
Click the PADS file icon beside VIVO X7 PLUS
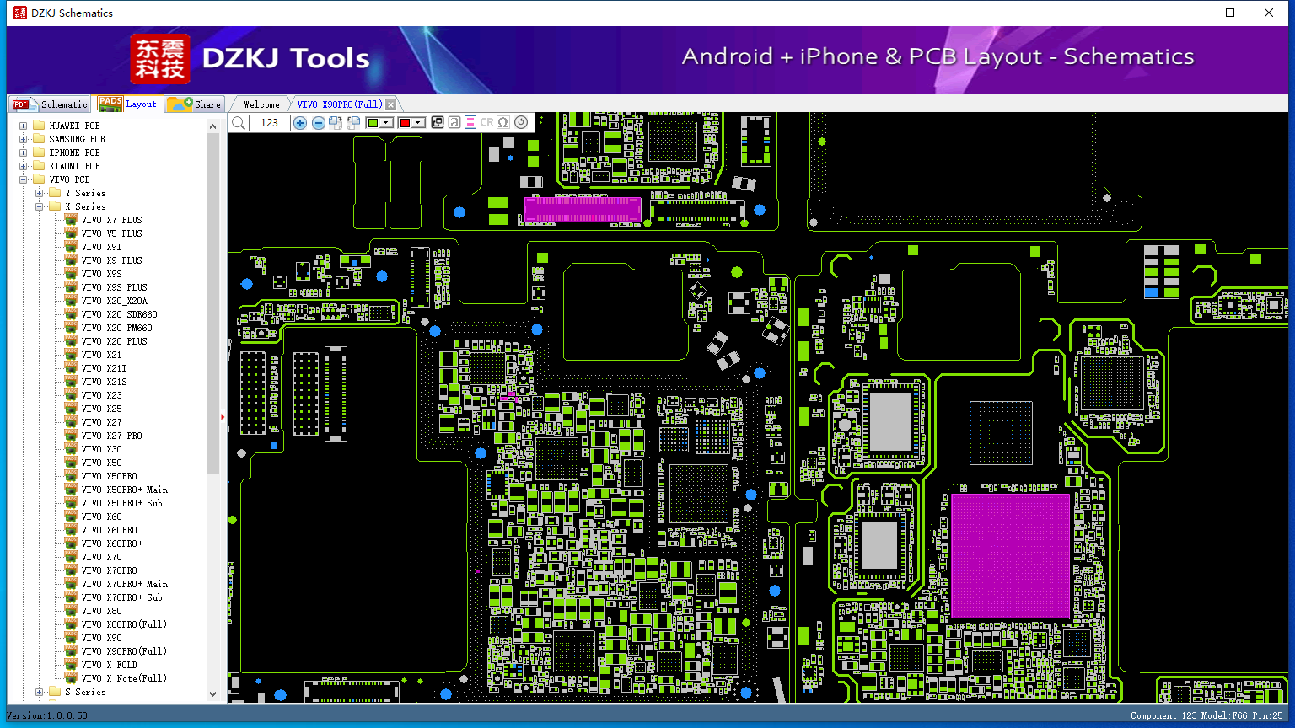(x=71, y=220)
